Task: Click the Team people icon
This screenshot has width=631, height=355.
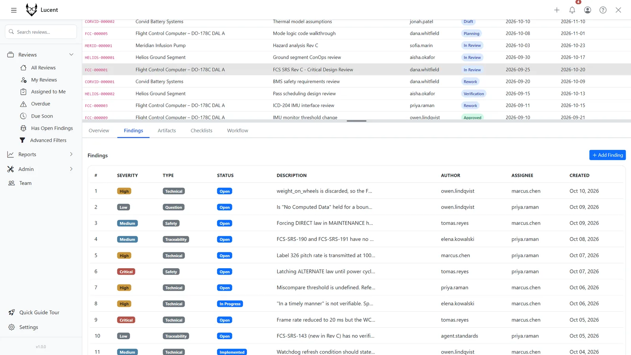Action: coord(12,183)
